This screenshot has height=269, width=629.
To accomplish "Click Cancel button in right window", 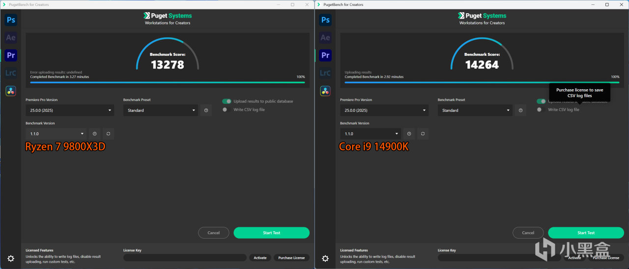I will [x=528, y=233].
